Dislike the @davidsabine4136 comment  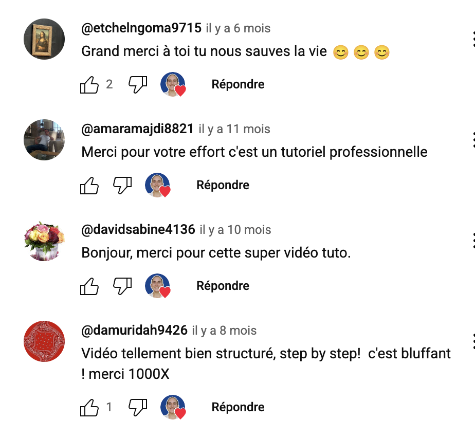[x=122, y=286]
